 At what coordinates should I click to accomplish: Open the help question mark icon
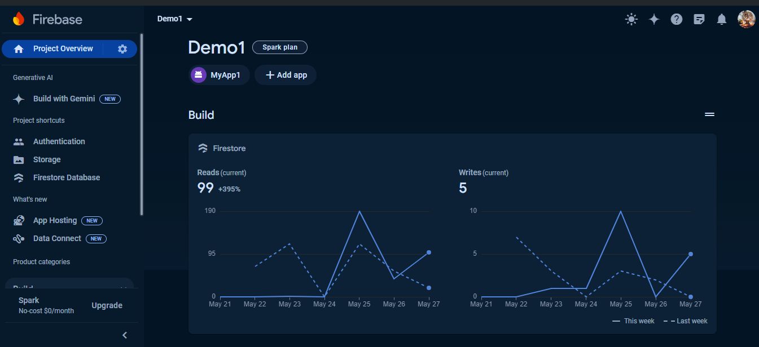tap(677, 20)
